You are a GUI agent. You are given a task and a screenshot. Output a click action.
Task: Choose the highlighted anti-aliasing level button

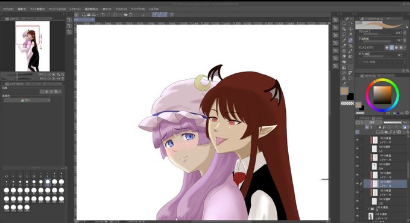[x=391, y=47]
